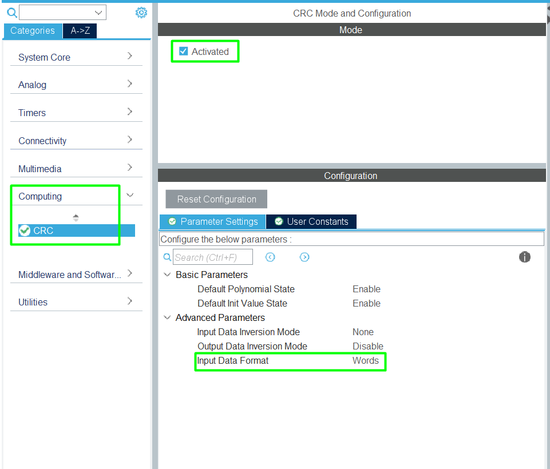
Task: Click the parameter search magnifier icon
Action: 167,257
